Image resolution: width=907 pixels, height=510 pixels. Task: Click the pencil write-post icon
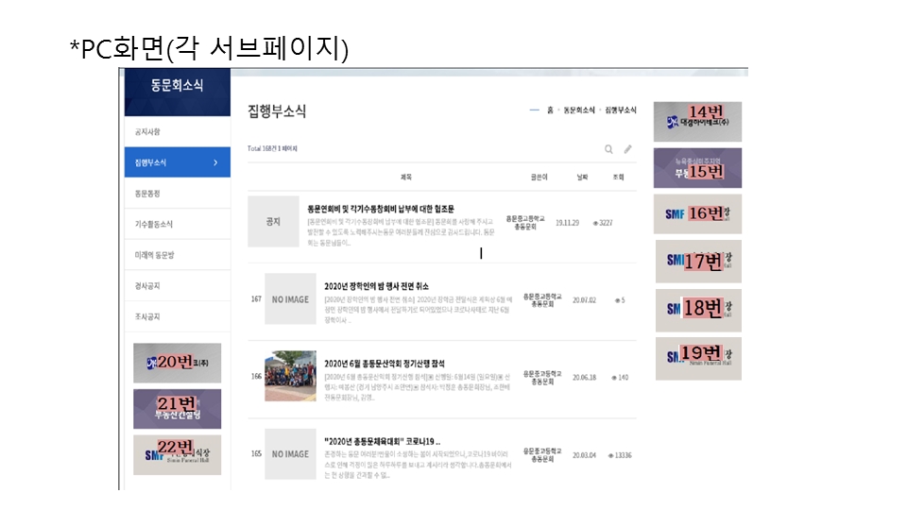coord(627,149)
